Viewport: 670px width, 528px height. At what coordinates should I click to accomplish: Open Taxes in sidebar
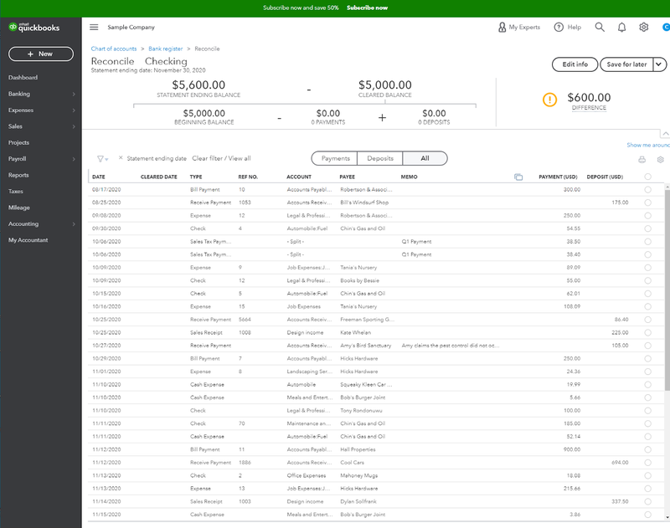[x=16, y=192]
